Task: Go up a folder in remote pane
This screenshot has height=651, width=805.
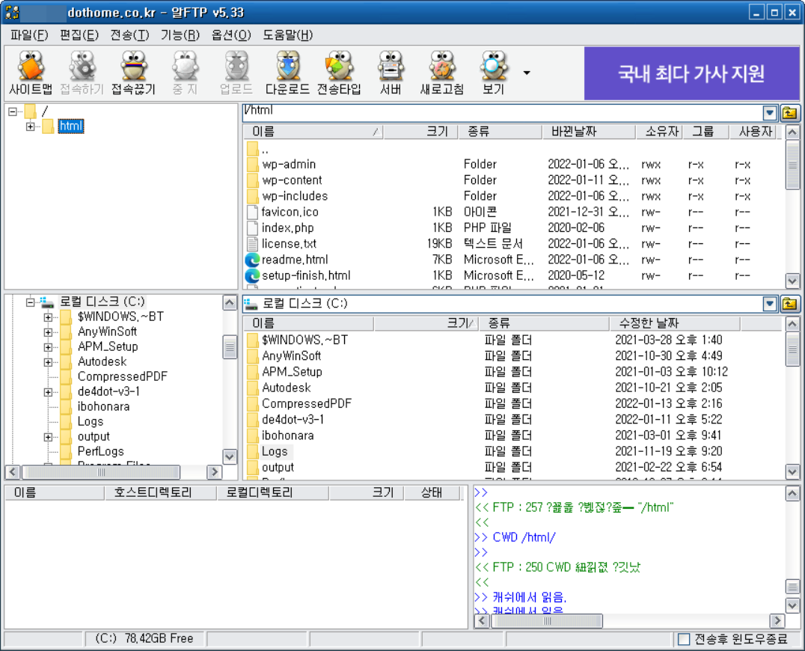Action: (x=789, y=113)
